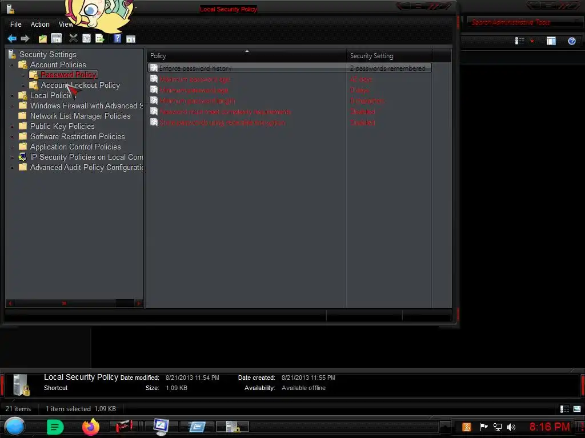585x438 pixels.
Task: Click the Security Settings root icon
Action: coord(12,54)
